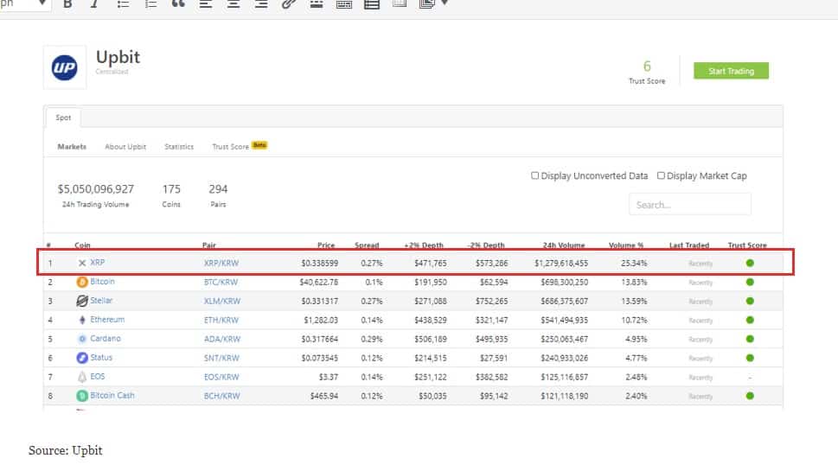Click the EOS coin icon

coord(82,377)
